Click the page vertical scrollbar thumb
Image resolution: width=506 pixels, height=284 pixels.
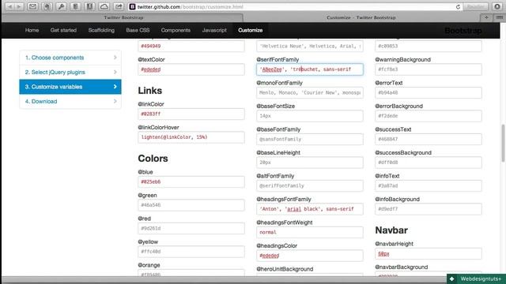pyautogui.click(x=503, y=144)
